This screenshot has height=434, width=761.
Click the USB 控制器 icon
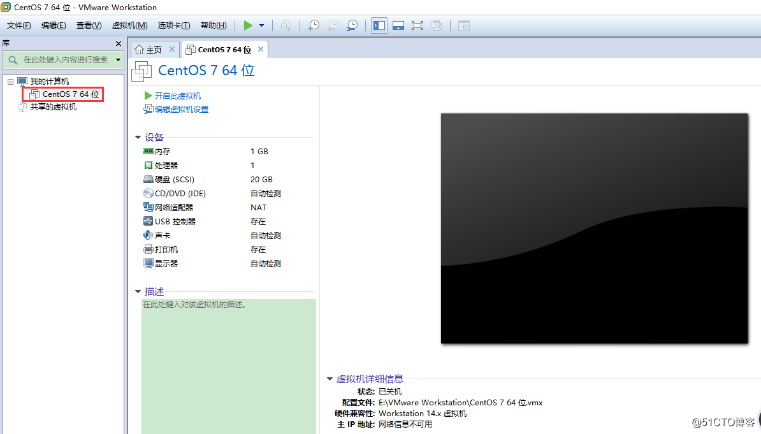[149, 221]
